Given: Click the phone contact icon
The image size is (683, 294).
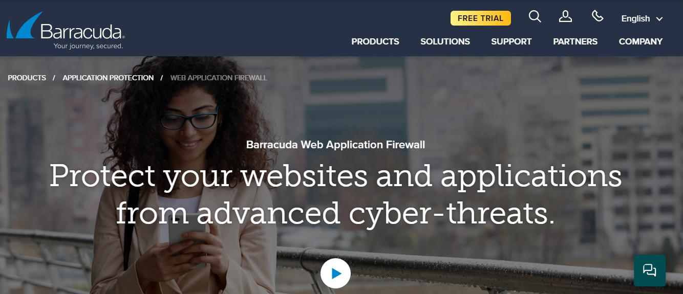Looking at the screenshot, I should 597,16.
